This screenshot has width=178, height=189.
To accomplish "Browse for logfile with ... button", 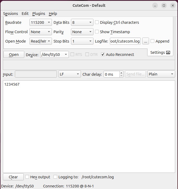I will 146,41.
